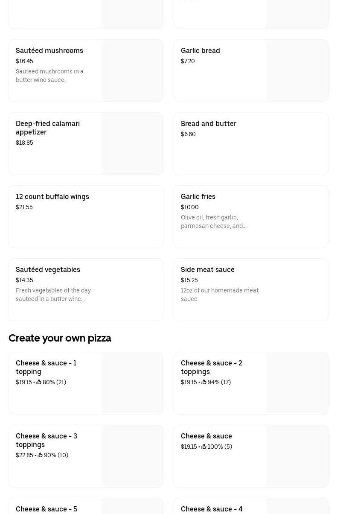Click thumbs-up icon beside 94% rating
Image resolution: width=343 pixels, height=514 pixels.
tap(204, 382)
